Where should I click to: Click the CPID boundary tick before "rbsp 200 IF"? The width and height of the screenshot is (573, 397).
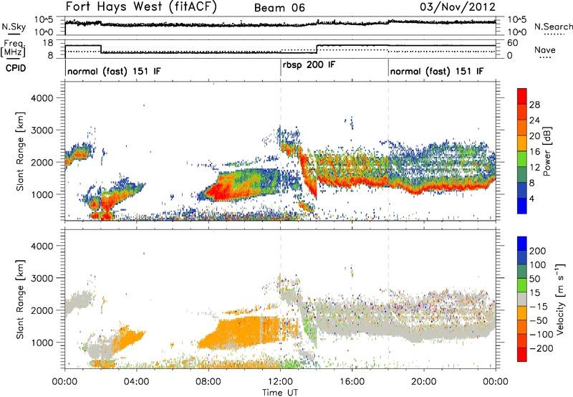point(281,68)
